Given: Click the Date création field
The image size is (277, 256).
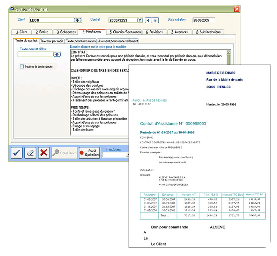Looking at the screenshot, I should pyautogui.click(x=204, y=20).
